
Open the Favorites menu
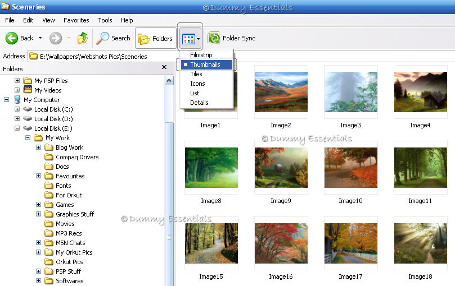pyautogui.click(x=76, y=20)
